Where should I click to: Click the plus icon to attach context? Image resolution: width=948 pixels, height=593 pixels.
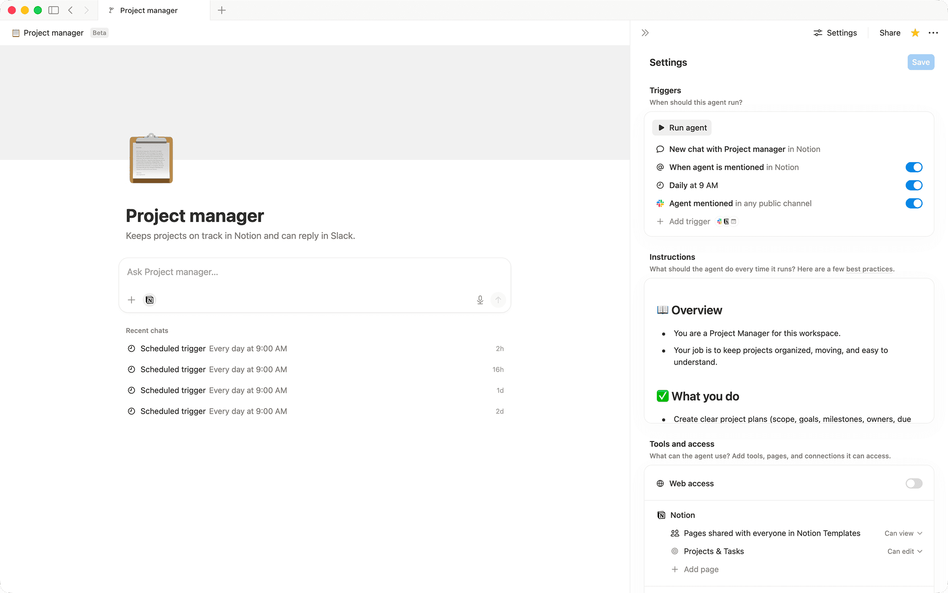click(131, 300)
